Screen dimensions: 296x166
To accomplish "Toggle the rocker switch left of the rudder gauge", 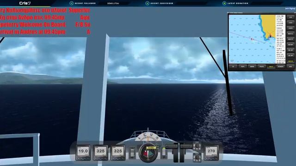I will coord(132,153).
